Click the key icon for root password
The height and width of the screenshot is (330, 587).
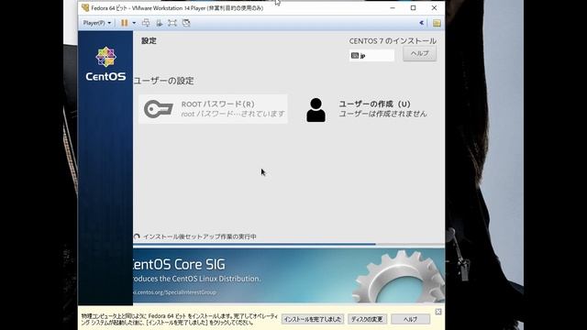pyautogui.click(x=159, y=109)
